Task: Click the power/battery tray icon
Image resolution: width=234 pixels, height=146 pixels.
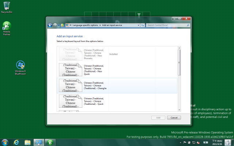Action: click(x=189, y=143)
